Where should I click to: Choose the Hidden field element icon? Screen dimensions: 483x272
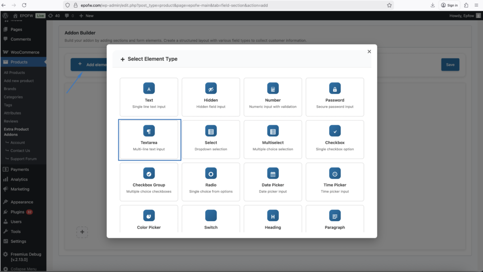(x=211, y=88)
